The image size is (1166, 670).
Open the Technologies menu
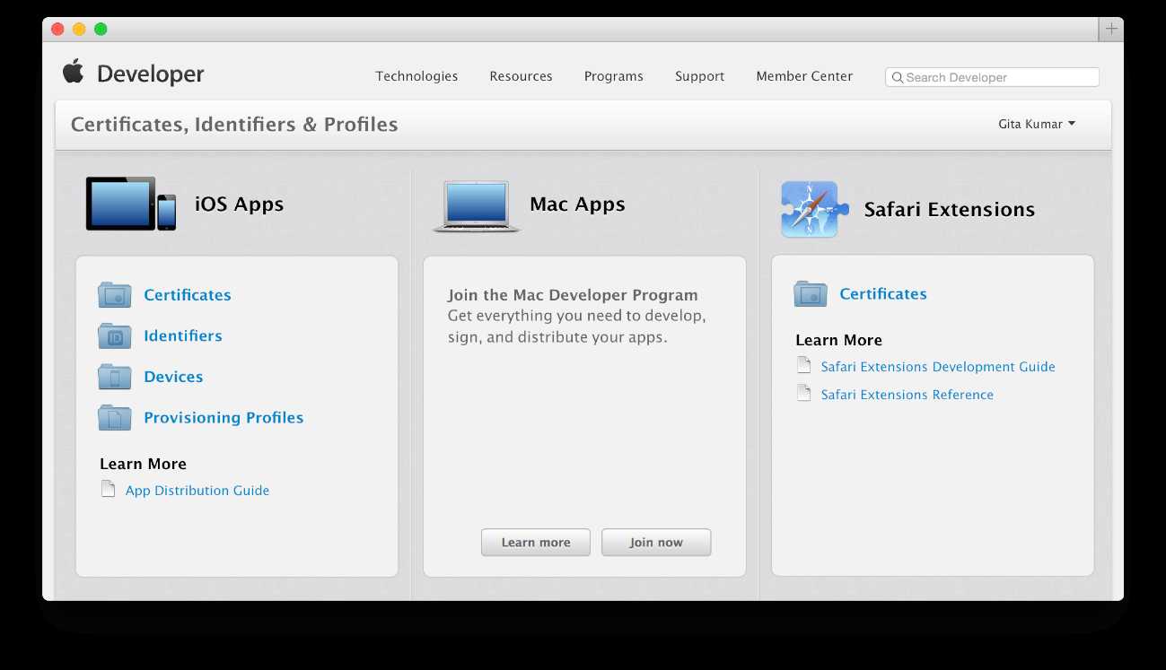click(x=416, y=76)
